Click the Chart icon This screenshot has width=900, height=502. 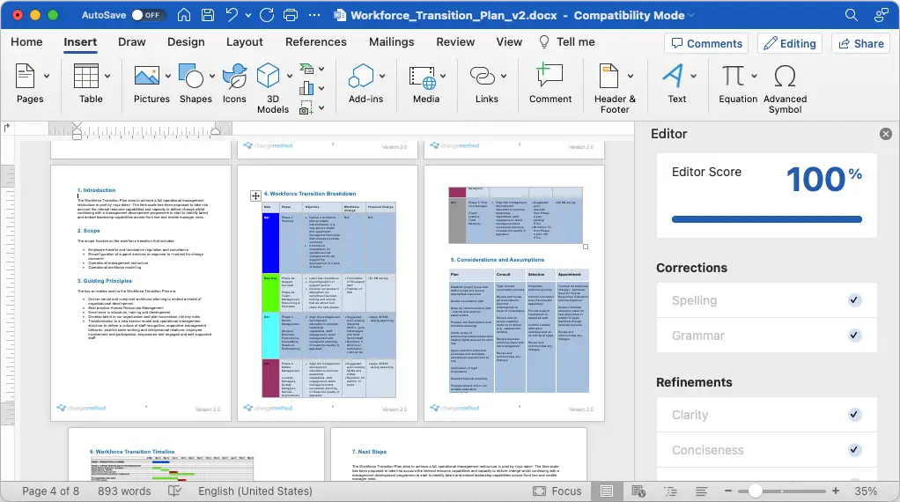click(x=307, y=88)
